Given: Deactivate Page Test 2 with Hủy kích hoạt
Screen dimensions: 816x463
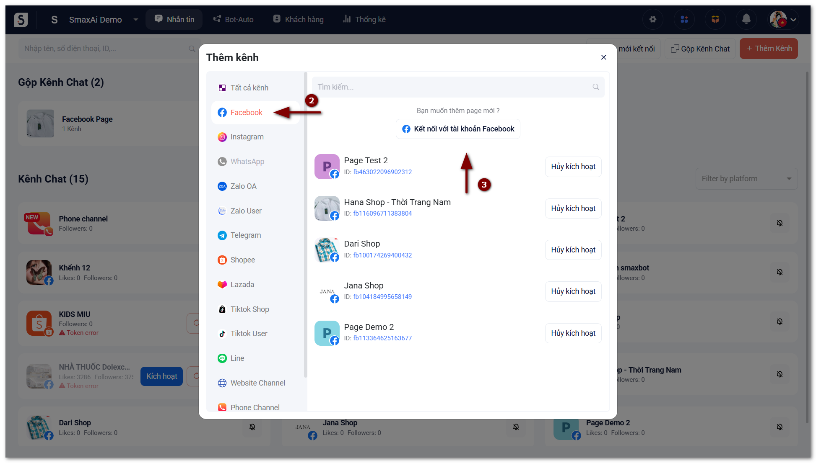Looking at the screenshot, I should point(573,167).
